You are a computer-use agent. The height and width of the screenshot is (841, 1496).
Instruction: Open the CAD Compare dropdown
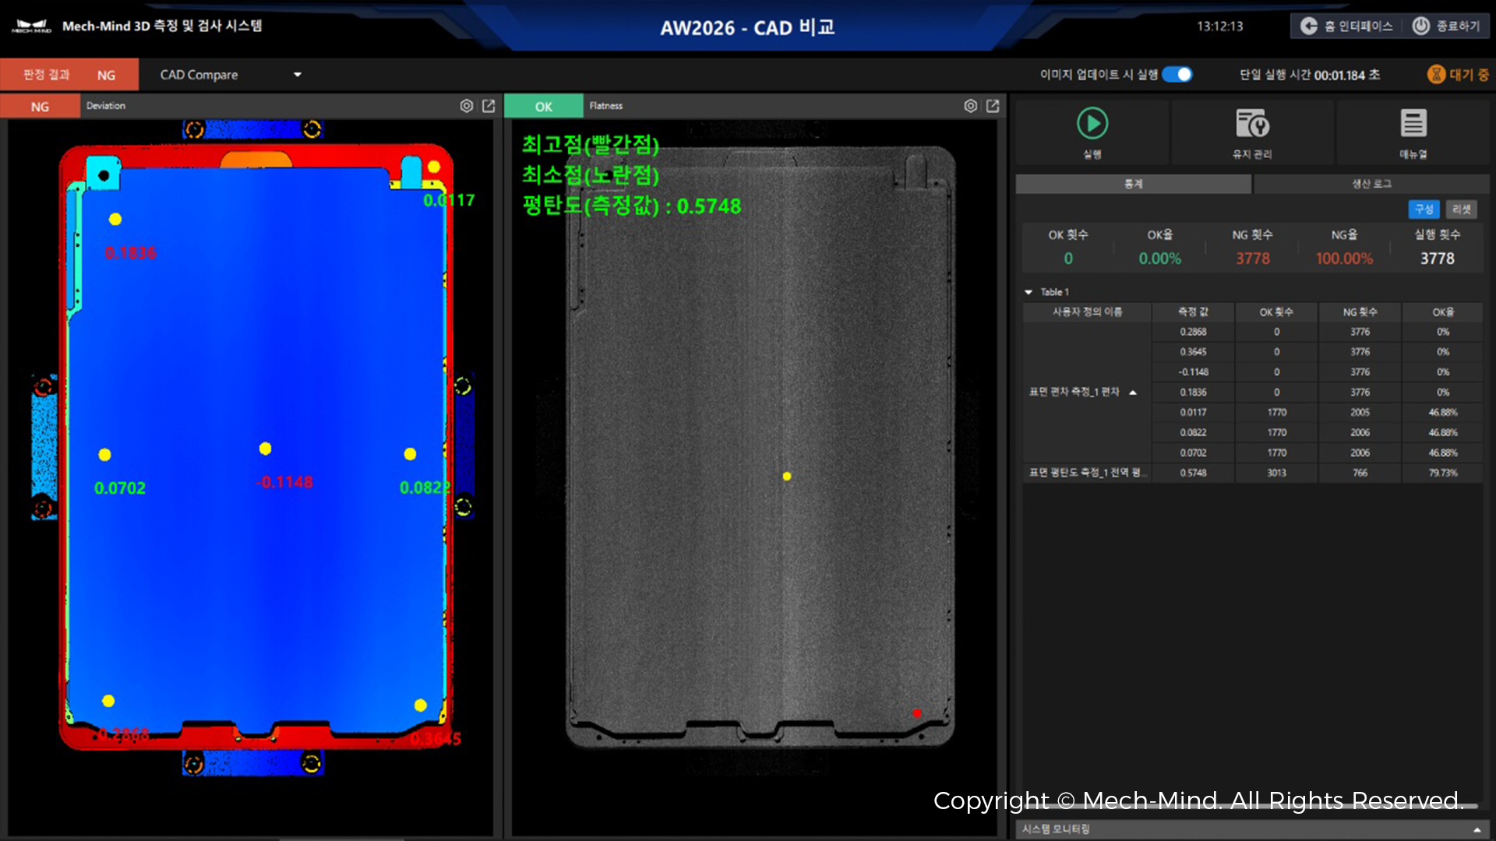(297, 75)
